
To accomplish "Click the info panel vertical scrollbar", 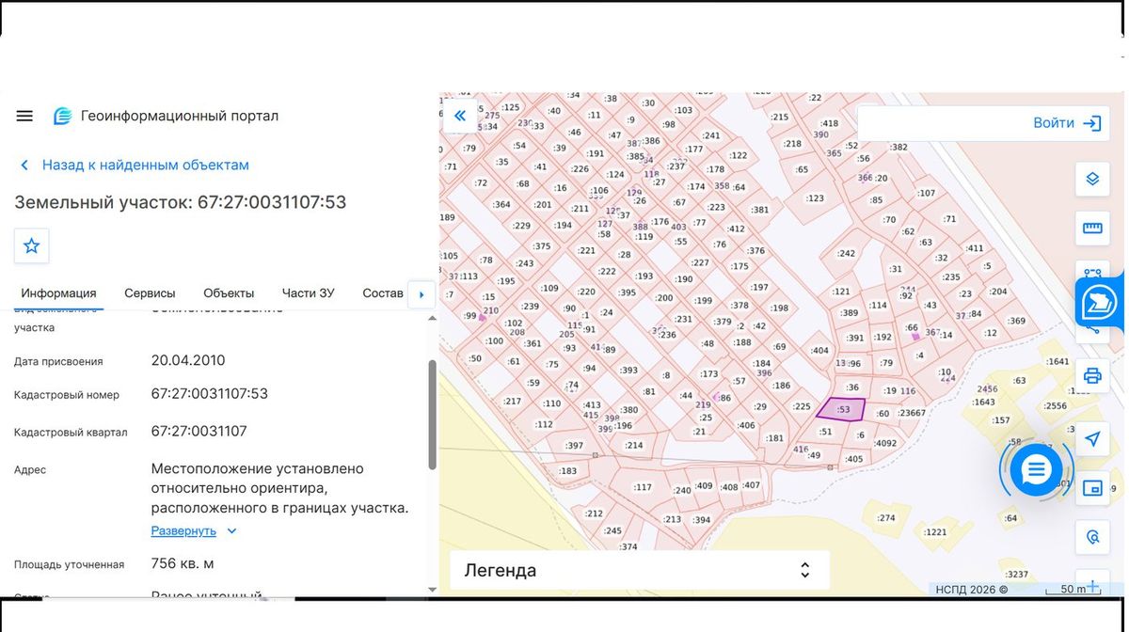I will [432, 415].
